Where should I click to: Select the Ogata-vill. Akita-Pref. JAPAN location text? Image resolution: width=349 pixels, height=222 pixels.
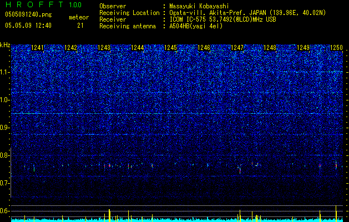[x=247, y=13]
